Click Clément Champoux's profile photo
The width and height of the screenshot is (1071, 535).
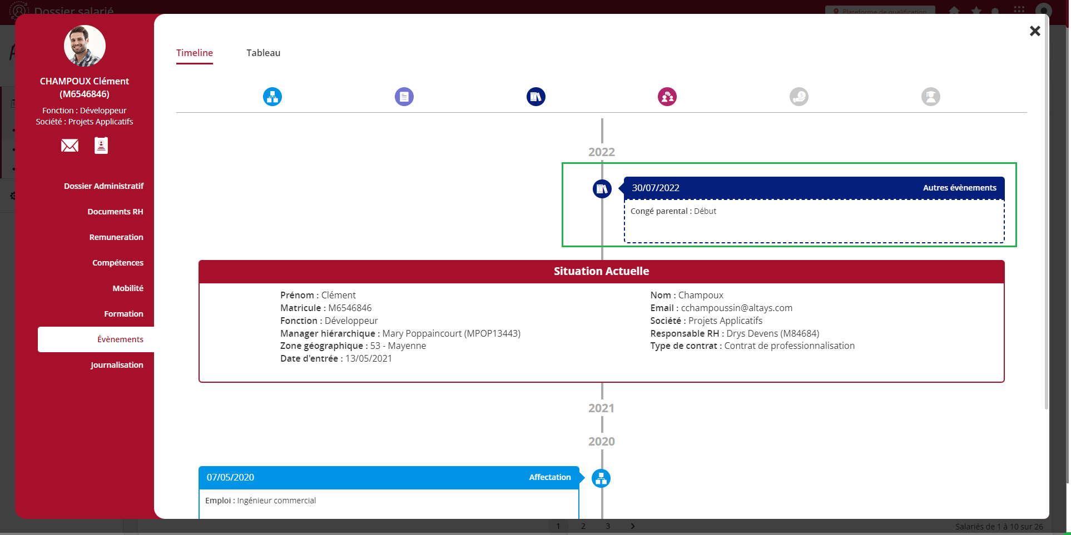[85, 46]
